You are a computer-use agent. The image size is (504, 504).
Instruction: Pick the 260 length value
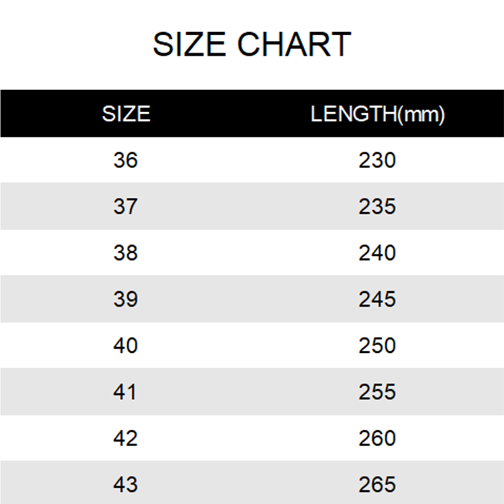click(x=377, y=438)
